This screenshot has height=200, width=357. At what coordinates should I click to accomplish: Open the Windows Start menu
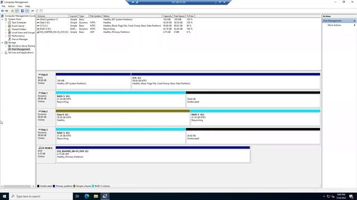pos(4,196)
